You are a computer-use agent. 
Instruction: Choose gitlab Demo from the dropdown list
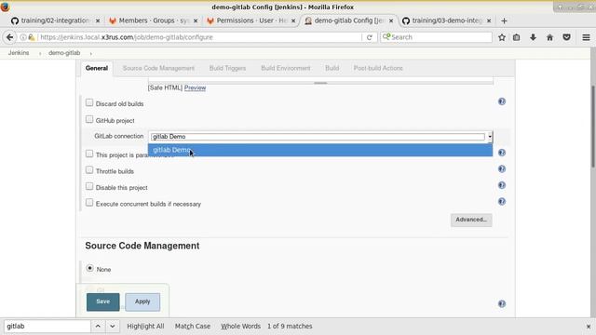(320, 150)
